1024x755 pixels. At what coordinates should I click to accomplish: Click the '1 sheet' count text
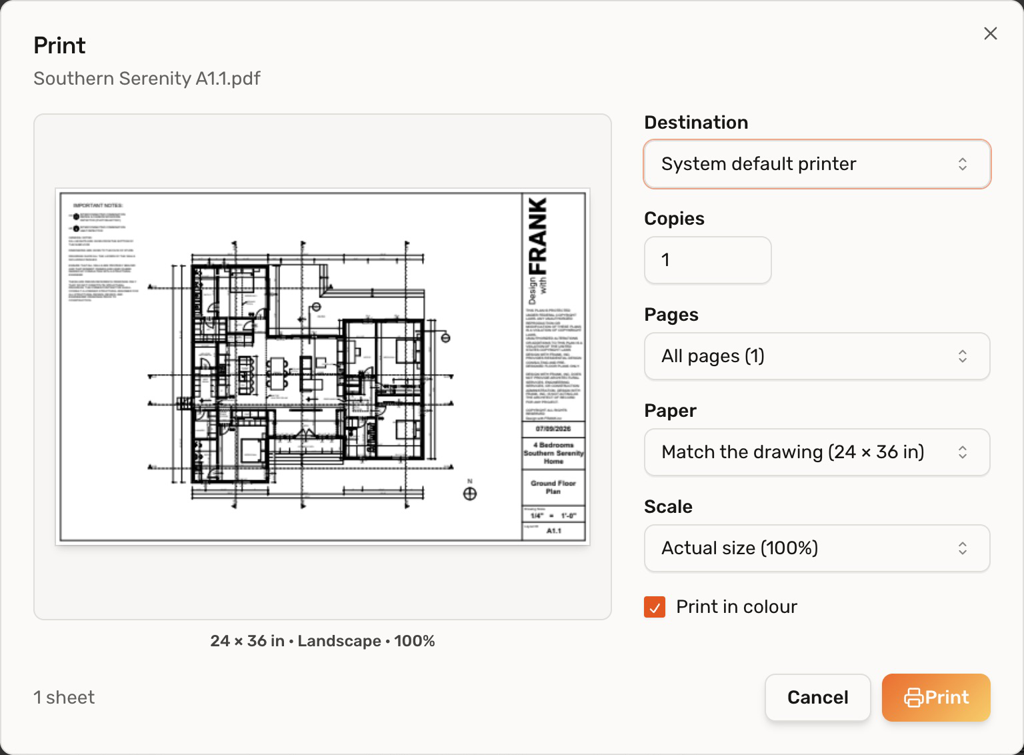pyautogui.click(x=64, y=698)
